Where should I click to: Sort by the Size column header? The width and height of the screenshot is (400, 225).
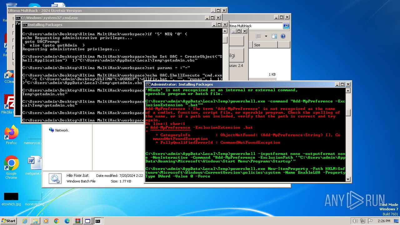(265, 45)
